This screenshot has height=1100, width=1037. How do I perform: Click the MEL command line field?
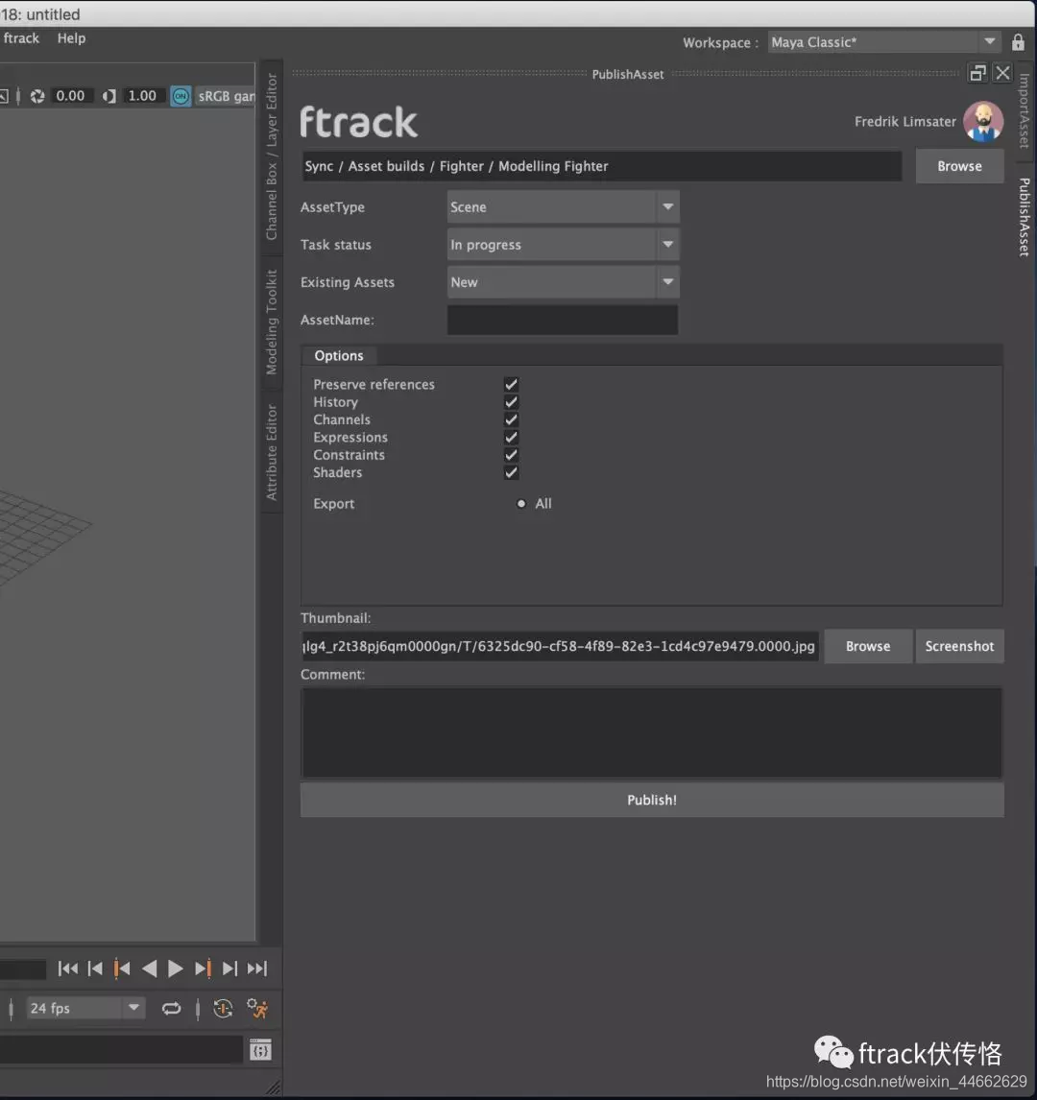click(121, 1050)
